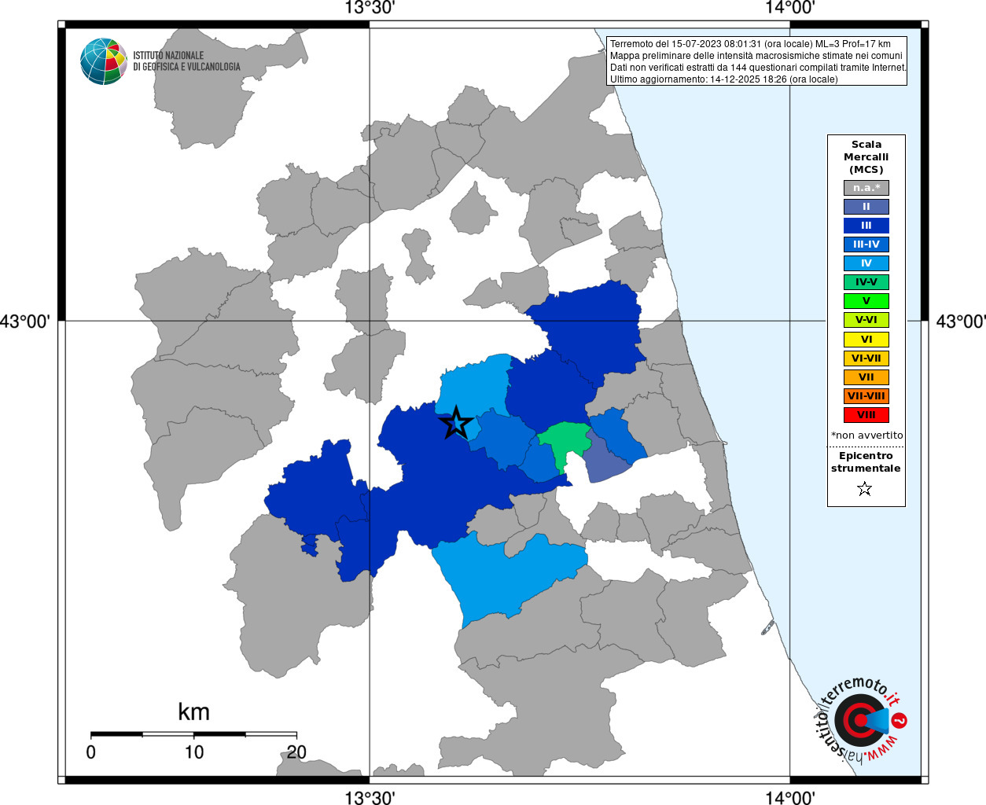Image resolution: width=986 pixels, height=805 pixels.
Task: Click the *non avvertito legend note
Action: pos(867,436)
